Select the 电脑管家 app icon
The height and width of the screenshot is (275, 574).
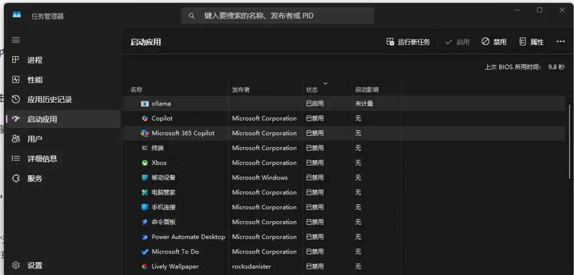click(145, 192)
